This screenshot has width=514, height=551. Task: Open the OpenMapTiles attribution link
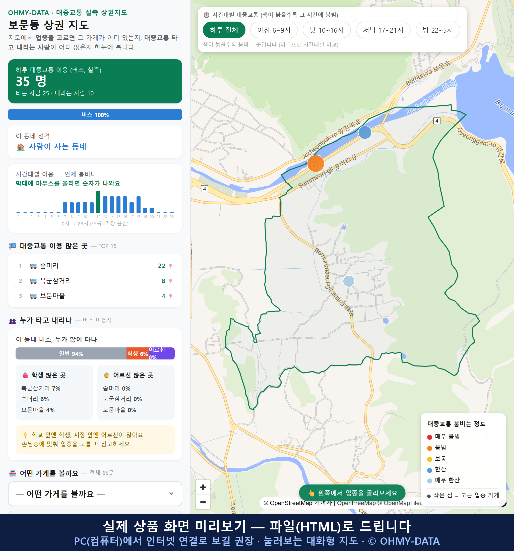click(400, 503)
